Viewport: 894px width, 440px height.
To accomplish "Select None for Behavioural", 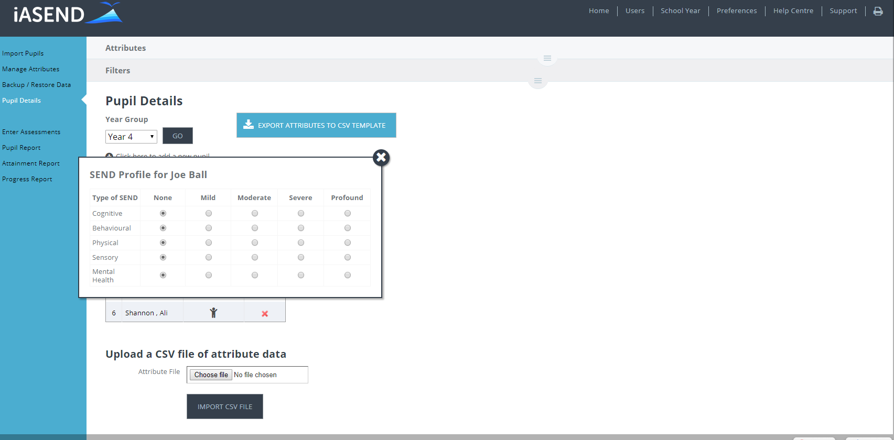I will pyautogui.click(x=163, y=228).
